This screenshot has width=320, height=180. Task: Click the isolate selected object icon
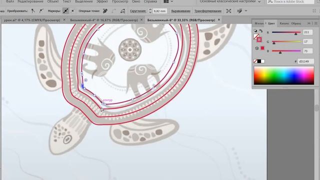click(228, 11)
